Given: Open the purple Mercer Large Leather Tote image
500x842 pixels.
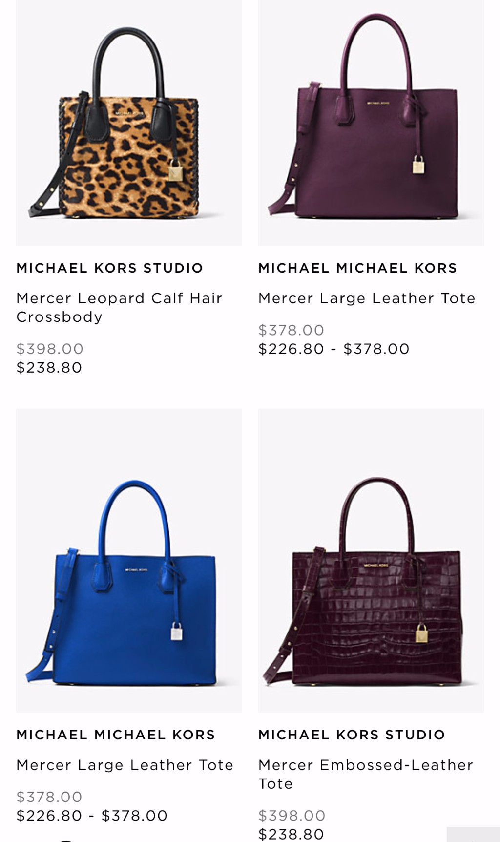Looking at the screenshot, I should click(x=371, y=122).
